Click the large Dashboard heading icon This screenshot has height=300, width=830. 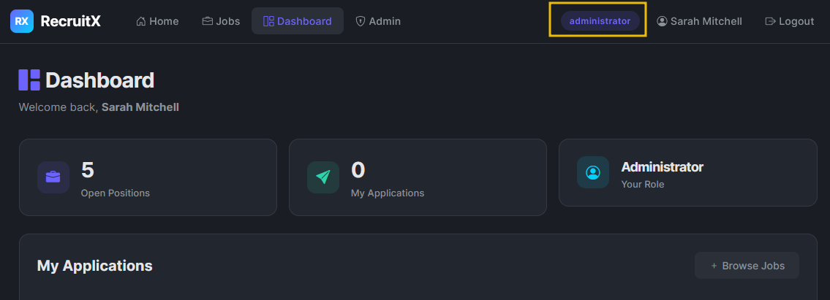tap(30, 80)
